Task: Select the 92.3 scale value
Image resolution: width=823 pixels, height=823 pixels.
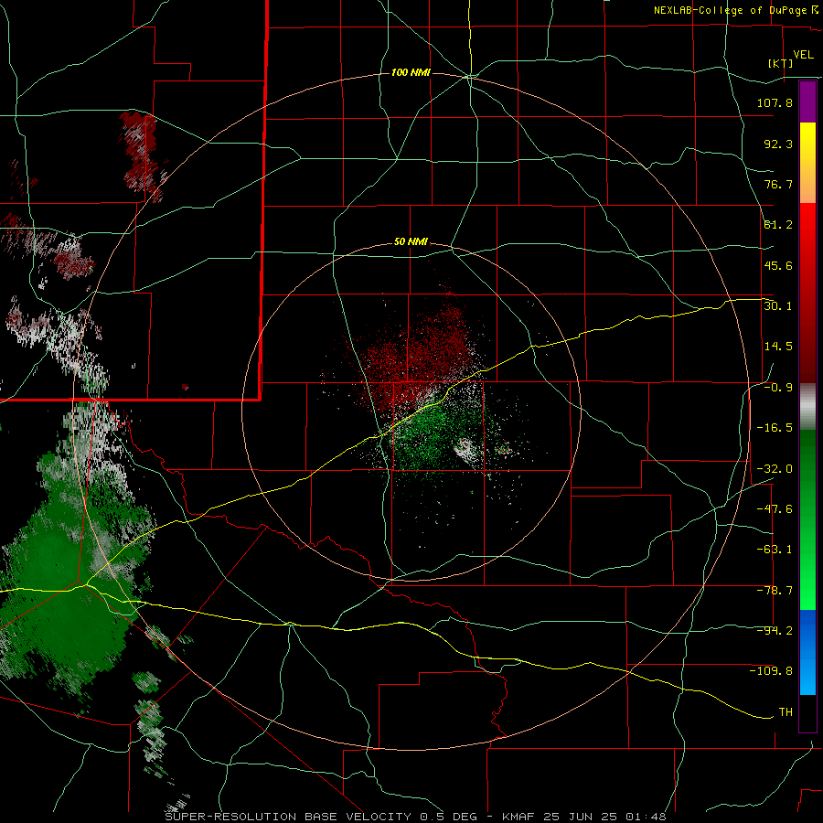Action: click(778, 144)
